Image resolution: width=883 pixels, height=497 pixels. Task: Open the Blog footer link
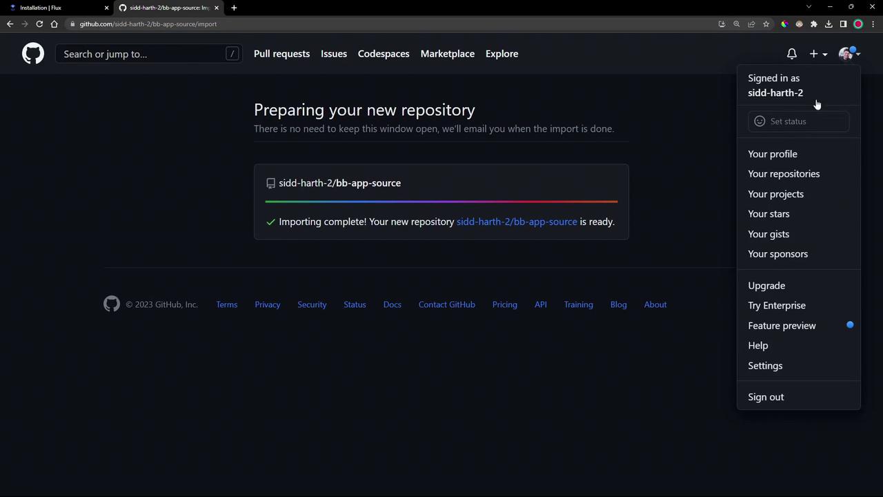point(618,304)
